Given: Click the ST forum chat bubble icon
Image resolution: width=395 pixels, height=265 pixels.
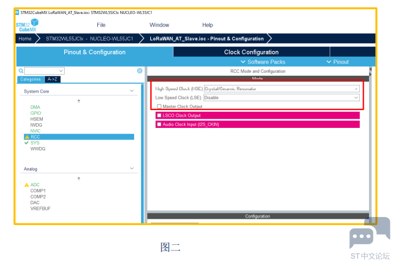Looking at the screenshot, I should click(x=370, y=233).
